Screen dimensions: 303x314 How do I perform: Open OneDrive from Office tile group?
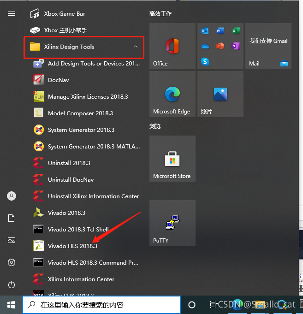(205, 46)
